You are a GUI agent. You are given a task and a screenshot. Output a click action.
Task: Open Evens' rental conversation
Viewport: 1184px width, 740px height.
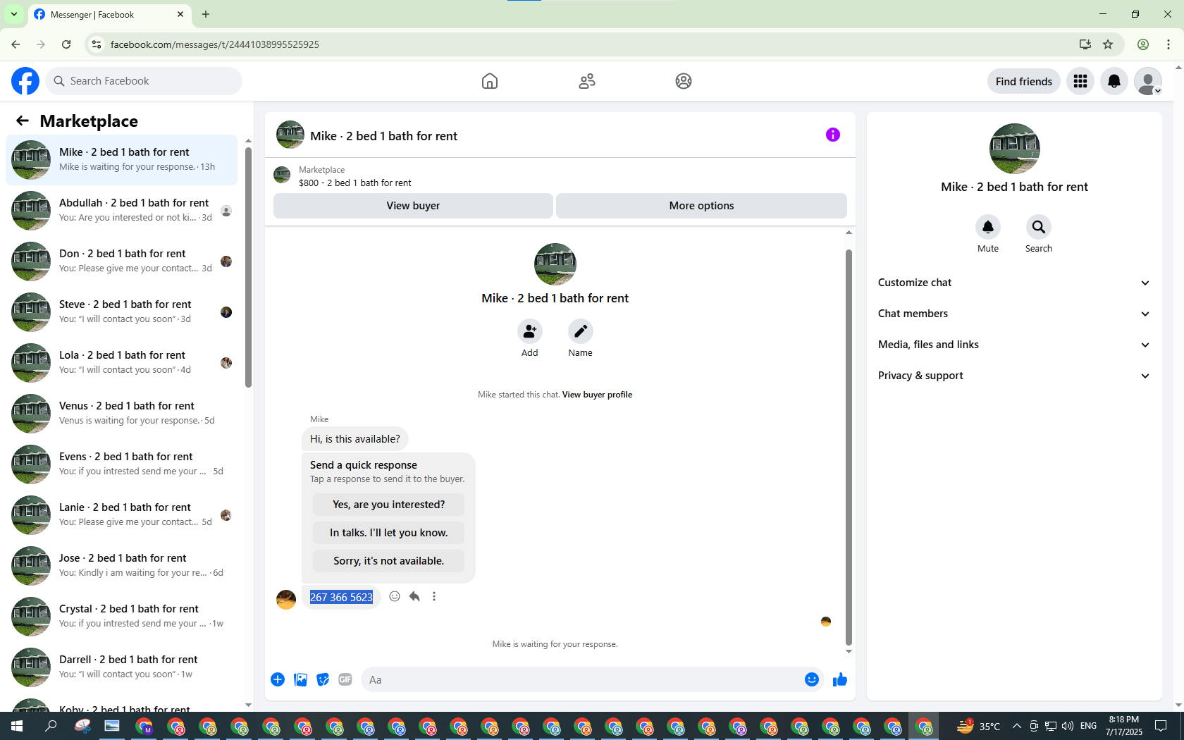pyautogui.click(x=122, y=464)
